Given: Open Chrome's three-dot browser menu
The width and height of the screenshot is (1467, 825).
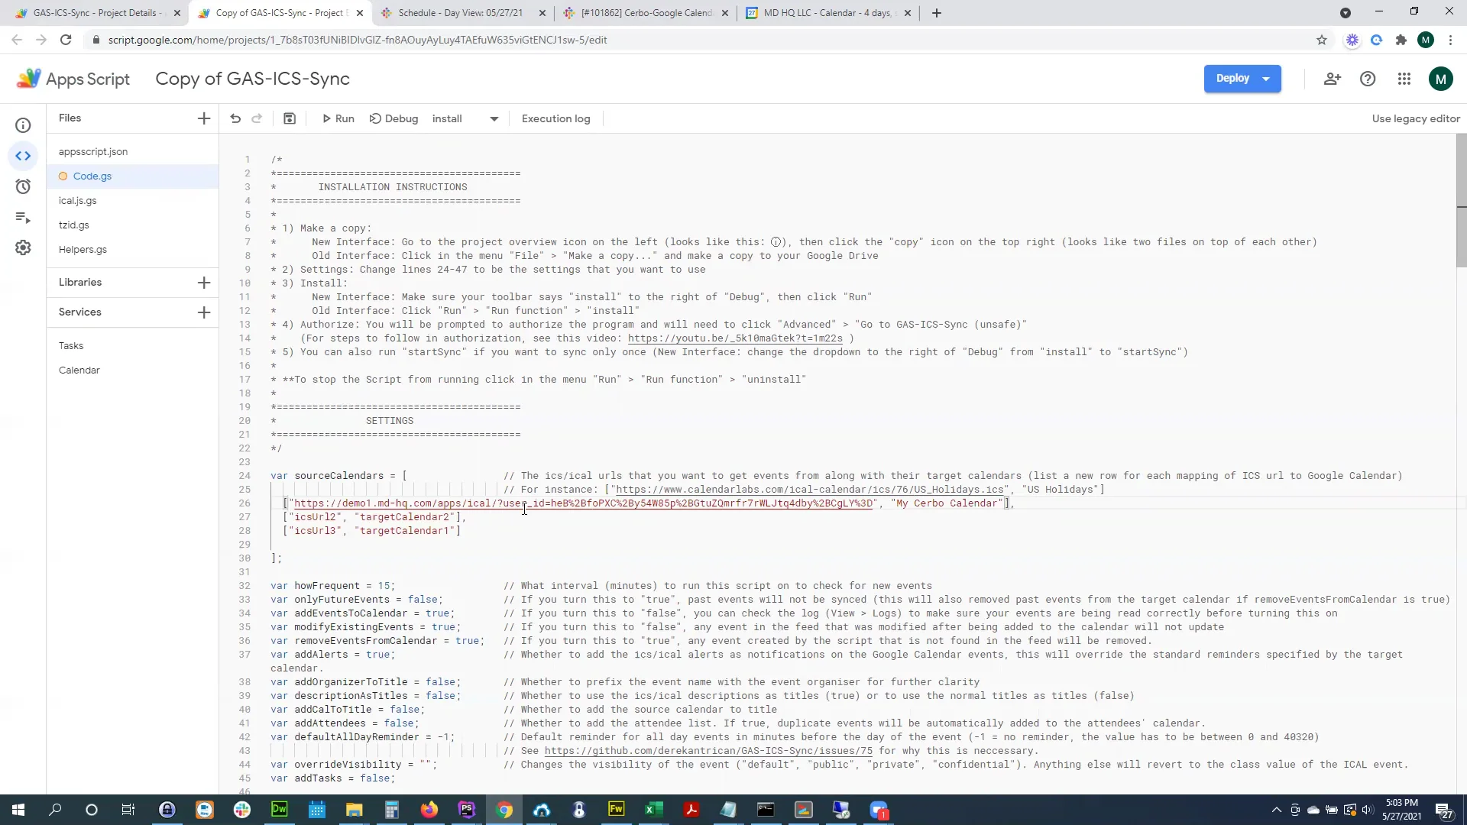Looking at the screenshot, I should coord(1450,40).
